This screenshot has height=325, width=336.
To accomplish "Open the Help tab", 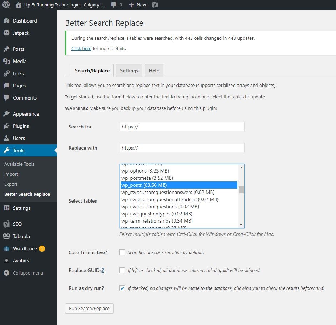I will (154, 71).
